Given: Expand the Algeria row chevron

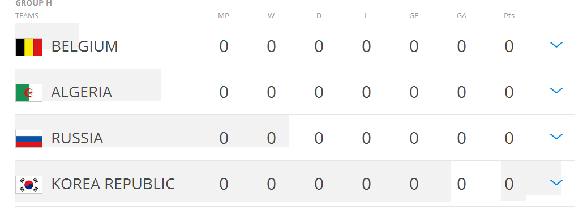Looking at the screenshot, I should click(x=556, y=91).
